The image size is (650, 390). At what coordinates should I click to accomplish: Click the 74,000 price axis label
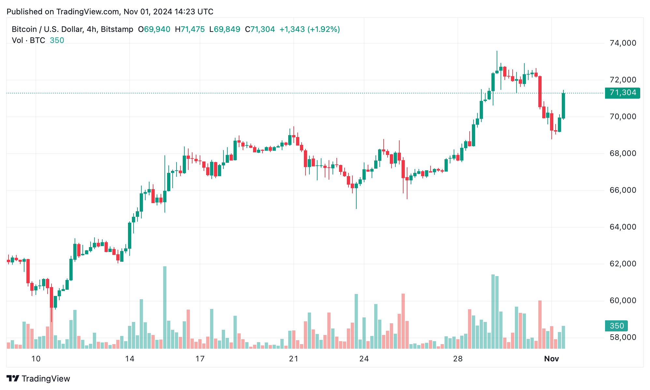[x=623, y=43]
